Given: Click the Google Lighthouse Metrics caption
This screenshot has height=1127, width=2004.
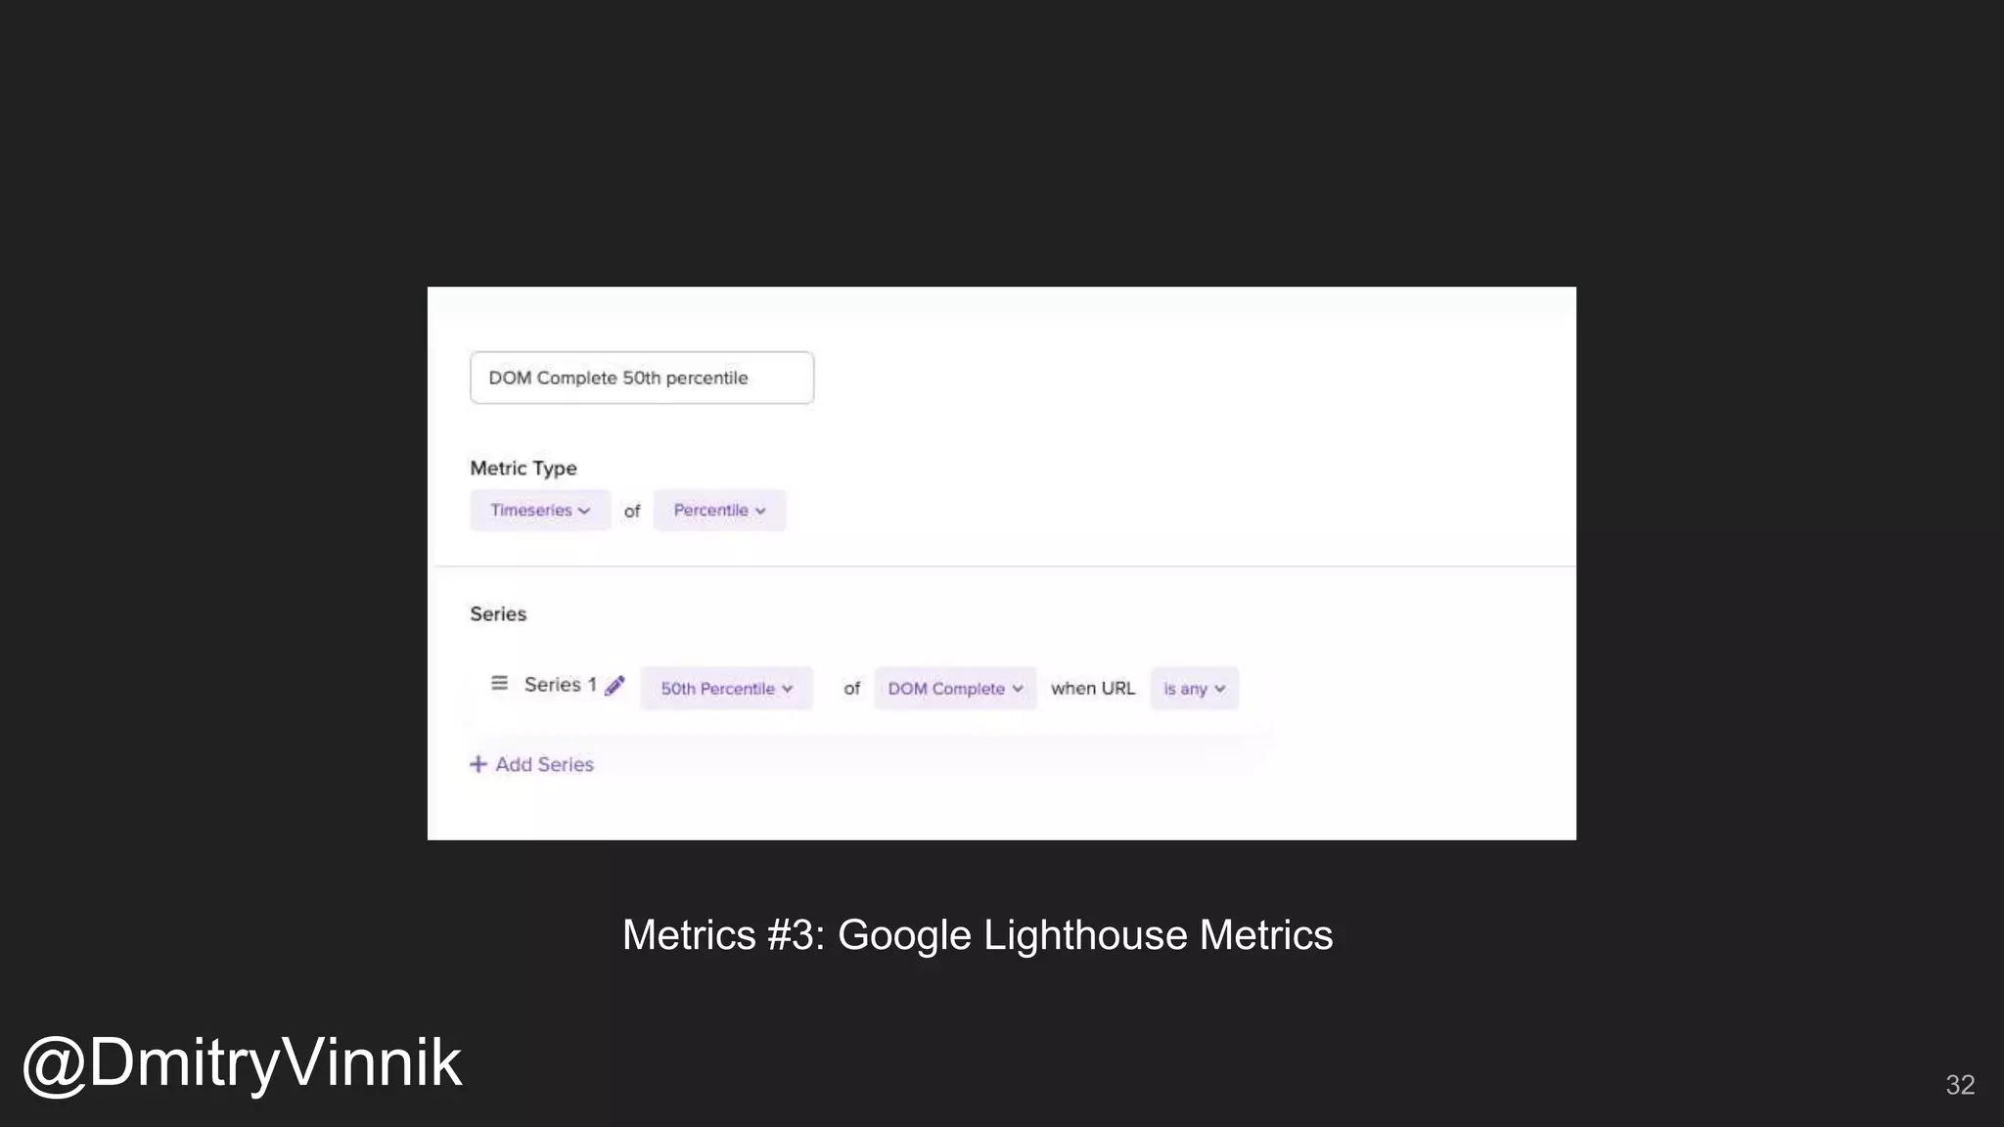Looking at the screenshot, I should point(977,935).
